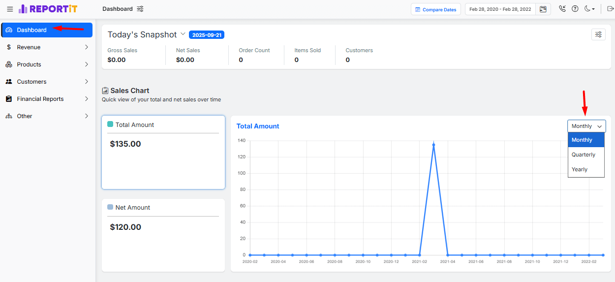Open the Monthly period dropdown
Image resolution: width=615 pixels, height=282 pixels.
click(x=586, y=126)
